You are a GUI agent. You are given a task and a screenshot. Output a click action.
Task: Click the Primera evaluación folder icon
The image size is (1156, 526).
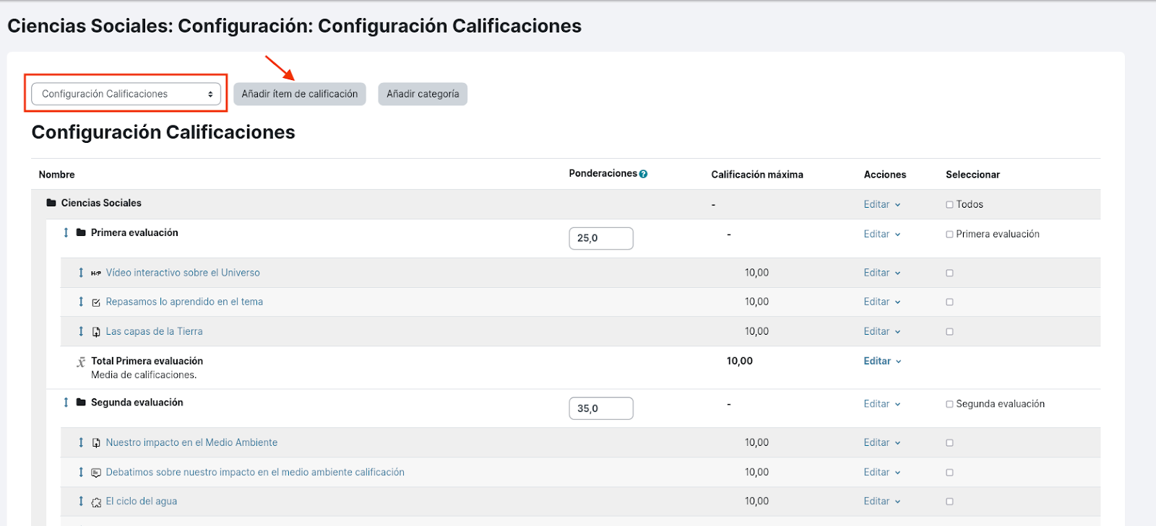[x=81, y=232]
